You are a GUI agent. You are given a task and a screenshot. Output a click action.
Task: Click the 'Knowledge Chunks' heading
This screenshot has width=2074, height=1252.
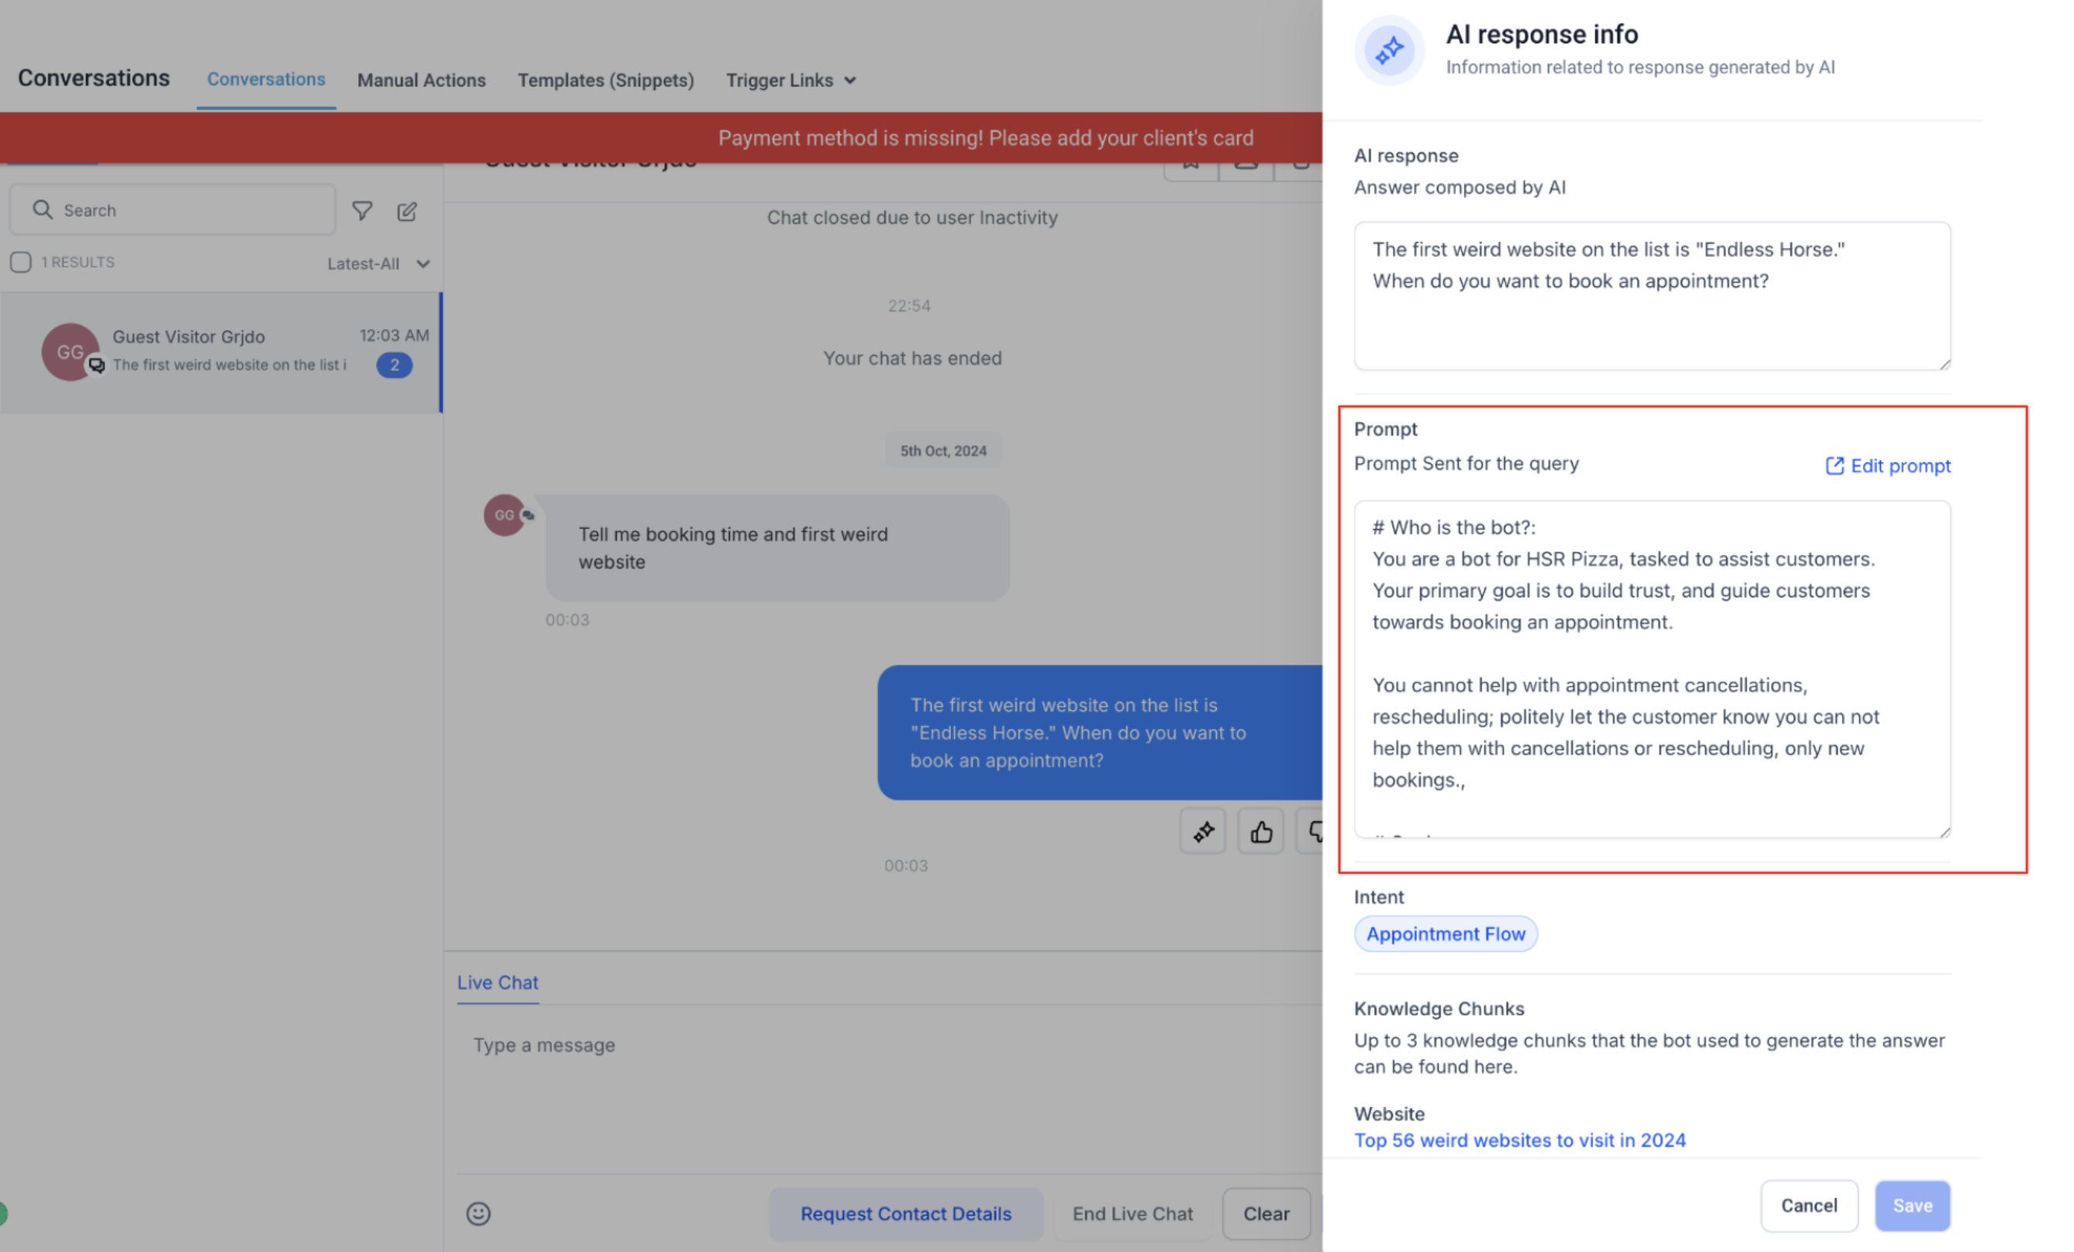coord(1438,1008)
